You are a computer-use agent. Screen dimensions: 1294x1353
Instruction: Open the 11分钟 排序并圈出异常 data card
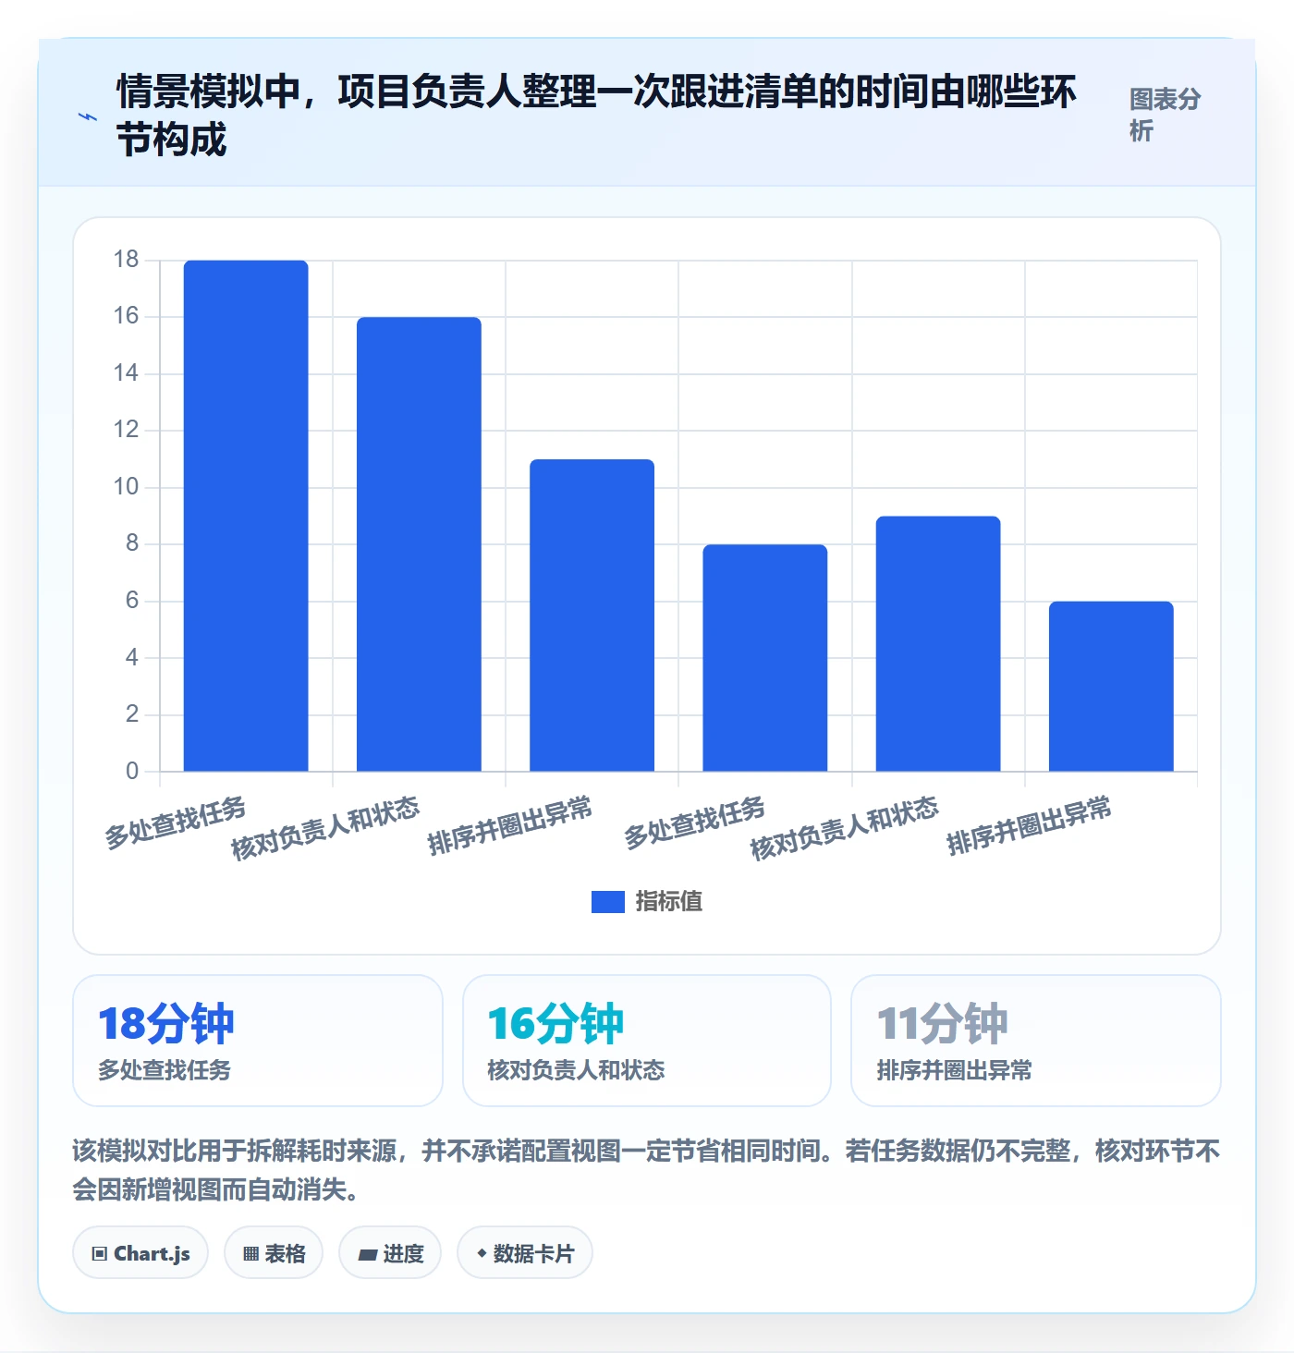pyautogui.click(x=1036, y=1041)
